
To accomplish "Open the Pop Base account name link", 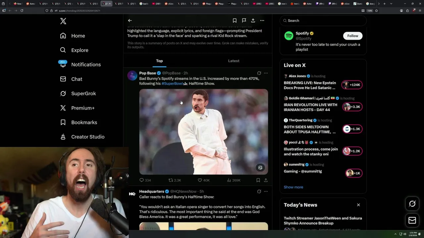I will [x=147, y=73].
